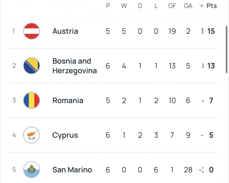Click Austria's 15 points value
Image resolution: width=229 pixels, height=183 pixels.
point(211,31)
